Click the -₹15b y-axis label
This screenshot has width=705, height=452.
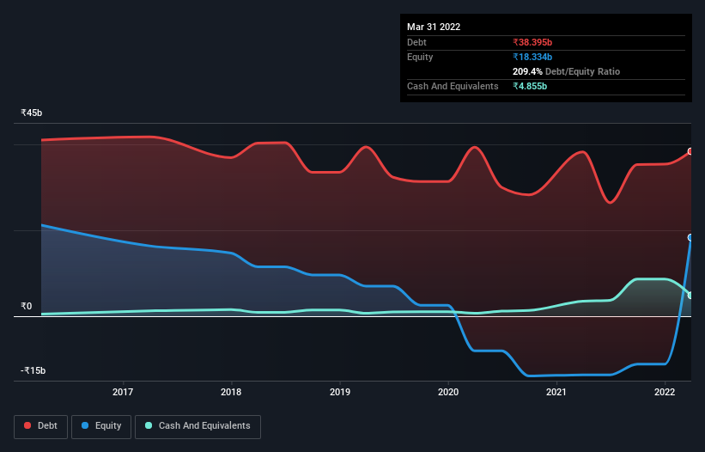coord(33,370)
